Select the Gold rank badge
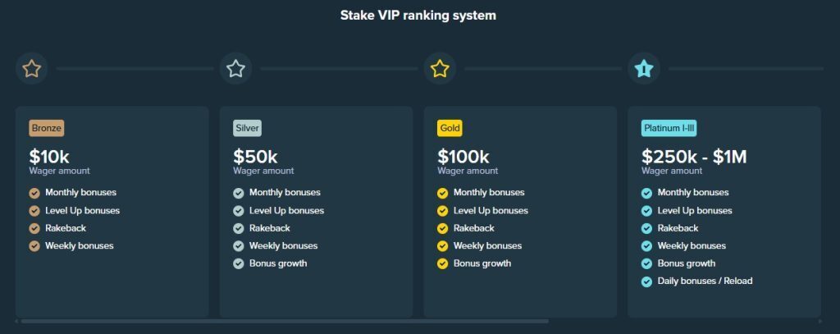The height and width of the screenshot is (334, 840). click(x=450, y=129)
